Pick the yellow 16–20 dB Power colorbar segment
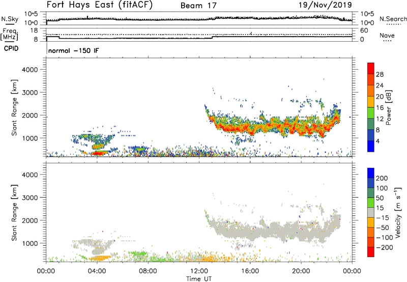 [371, 102]
